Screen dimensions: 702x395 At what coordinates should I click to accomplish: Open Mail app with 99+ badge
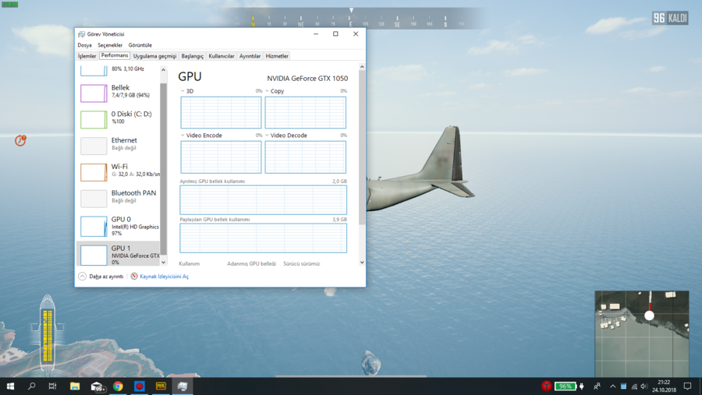97,386
